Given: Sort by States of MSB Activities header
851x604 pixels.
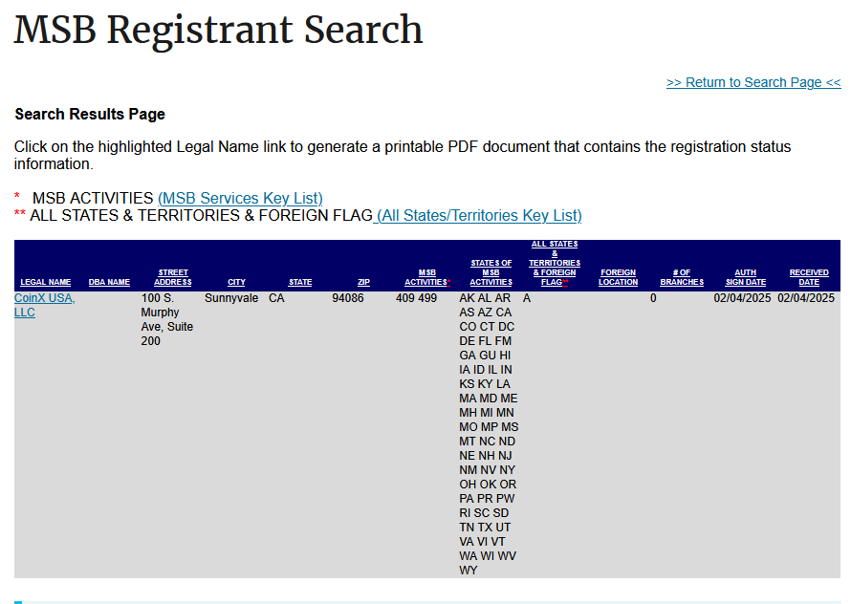Looking at the screenshot, I should (x=491, y=272).
